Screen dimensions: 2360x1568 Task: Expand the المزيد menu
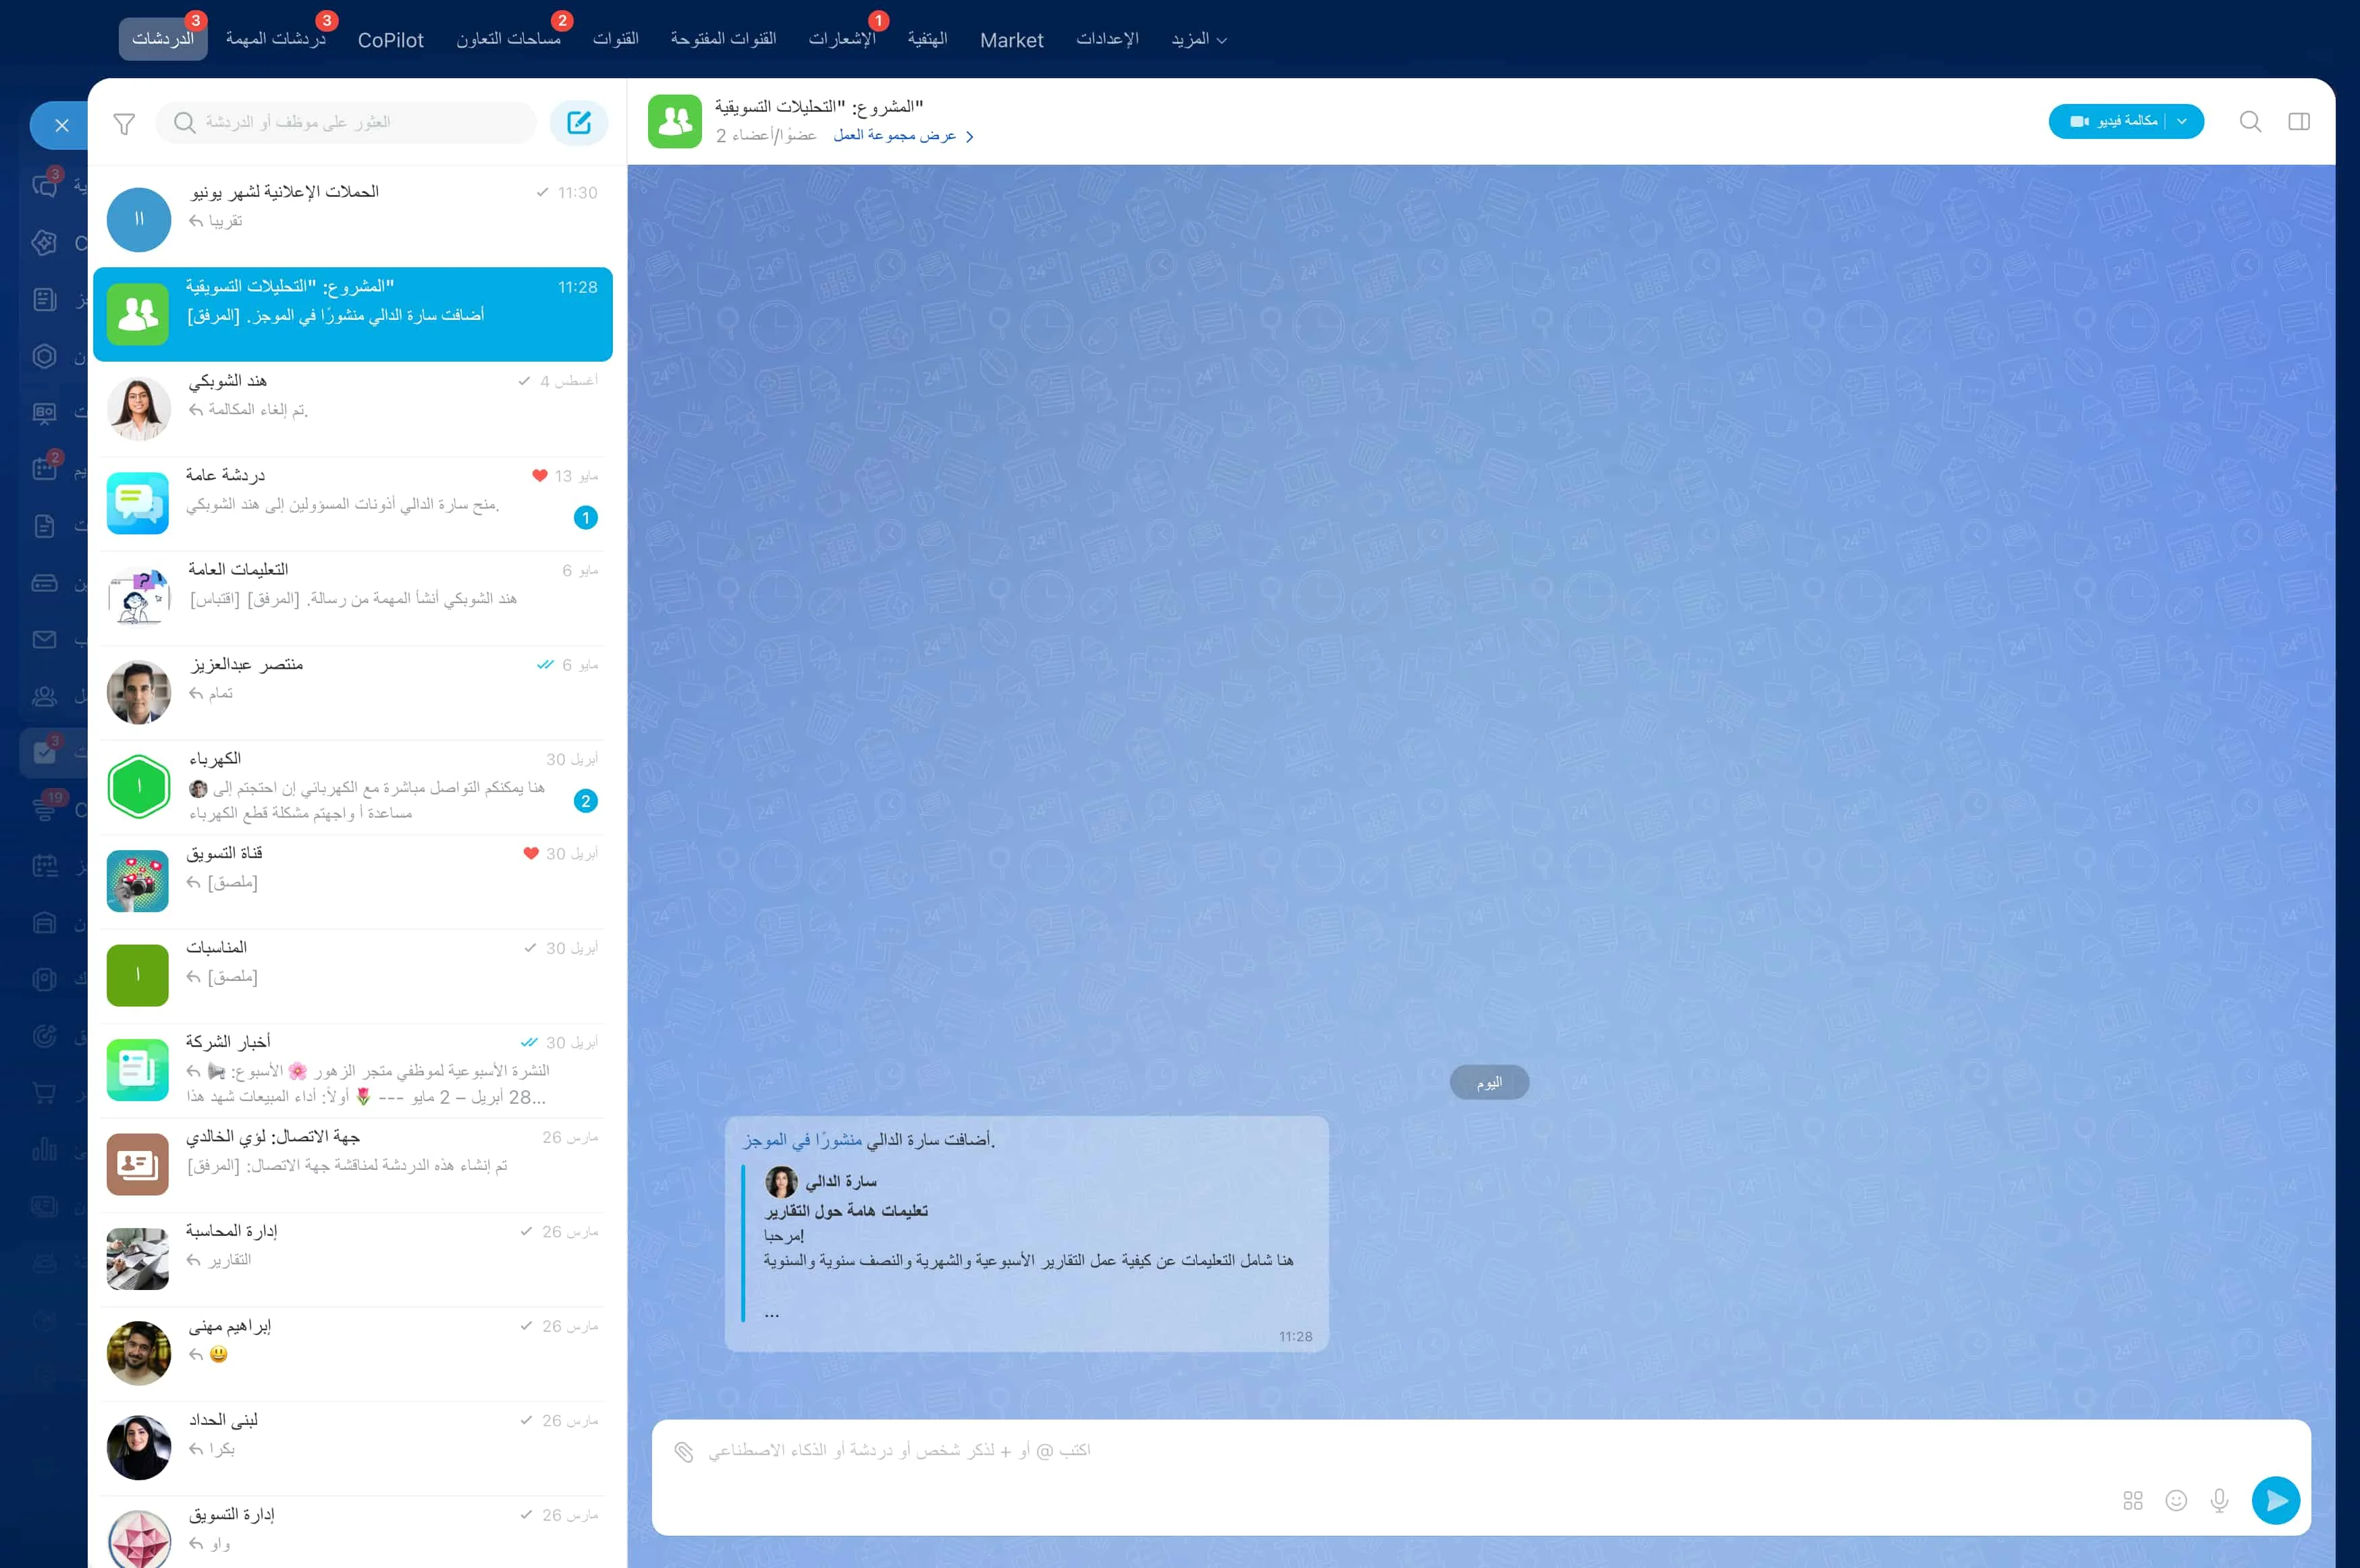[1198, 39]
